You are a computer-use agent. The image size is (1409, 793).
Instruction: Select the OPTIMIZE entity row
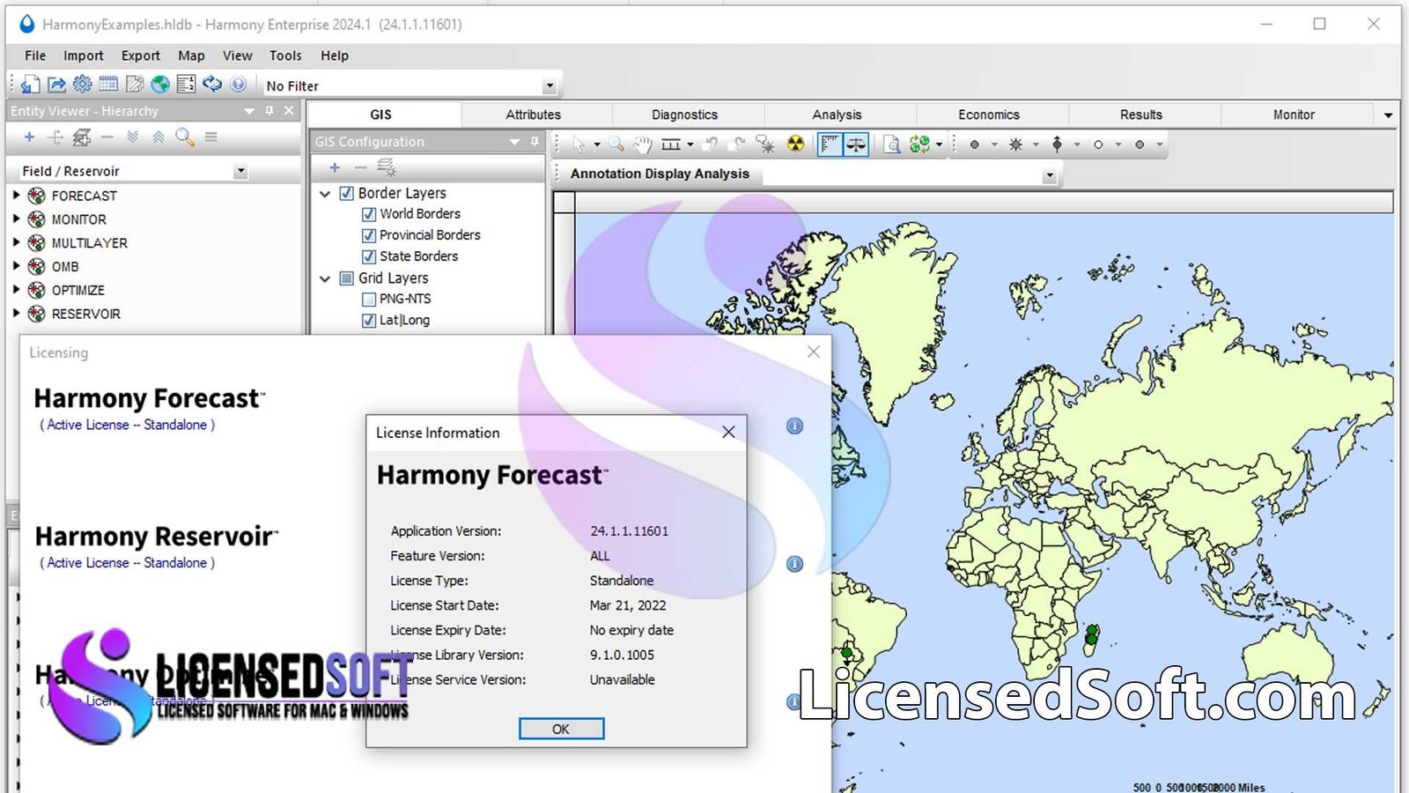[78, 290]
